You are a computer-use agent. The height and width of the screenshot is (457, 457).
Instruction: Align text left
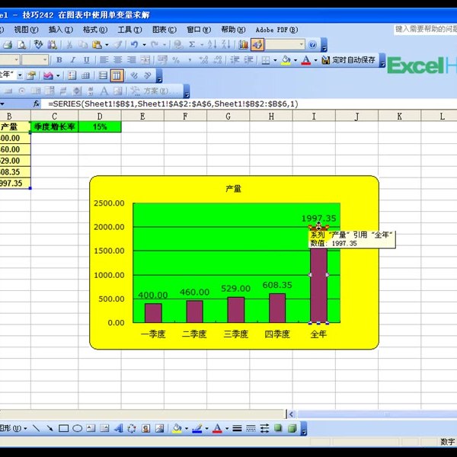(104, 60)
